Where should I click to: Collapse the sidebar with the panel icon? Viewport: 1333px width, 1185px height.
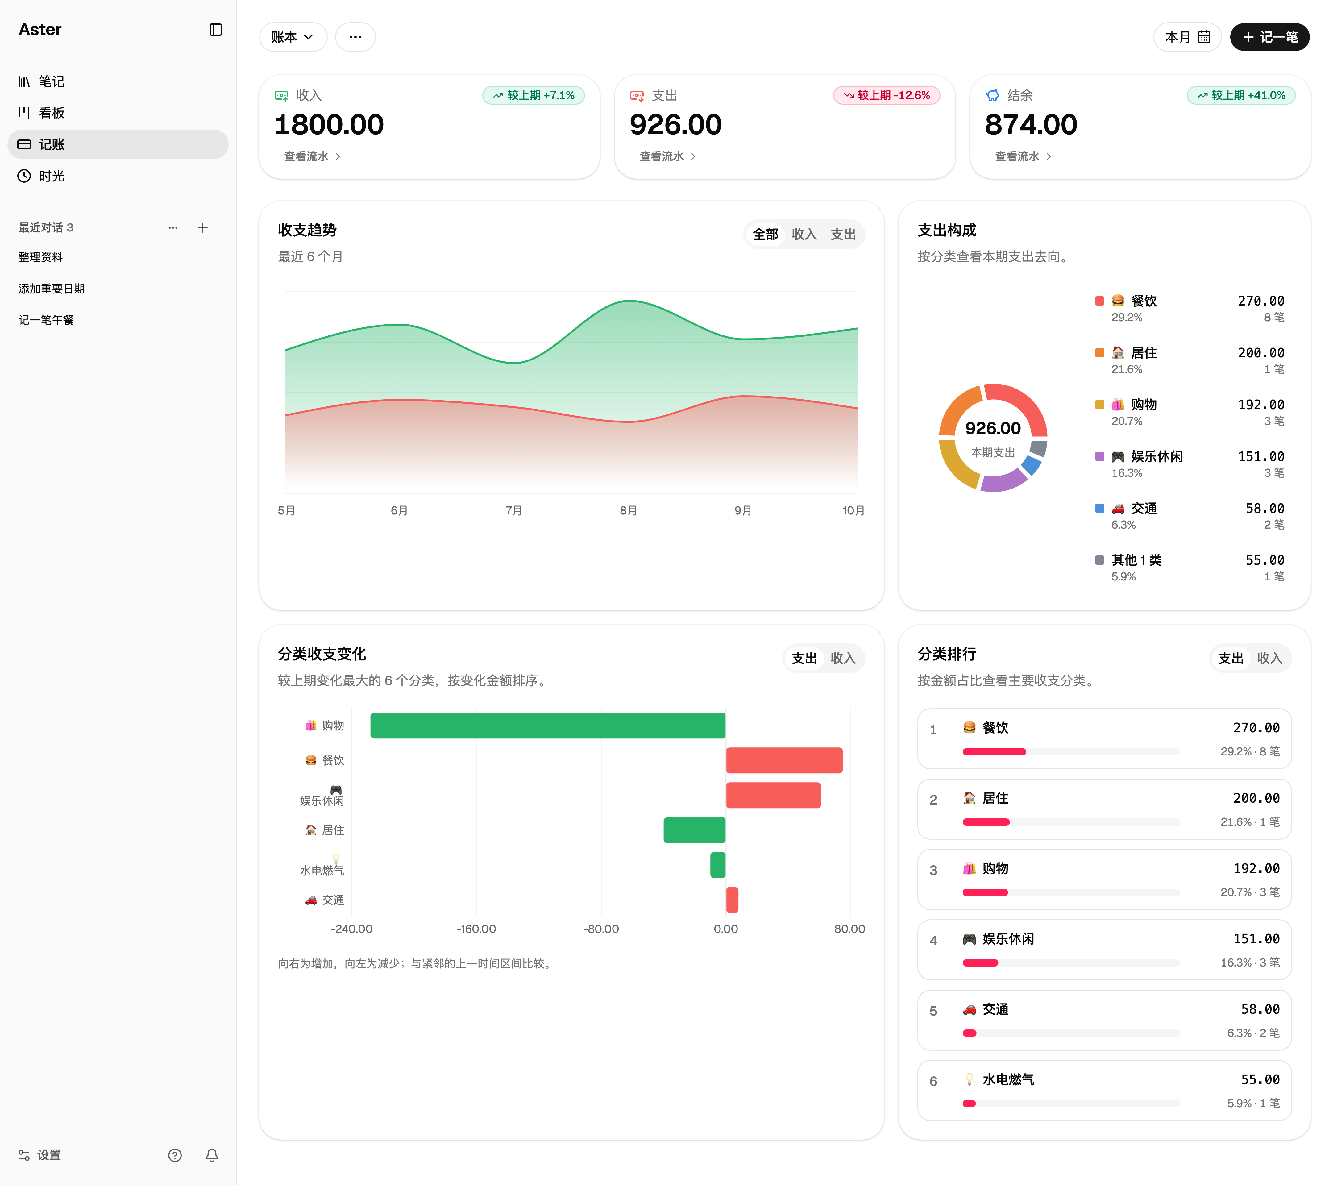(215, 30)
